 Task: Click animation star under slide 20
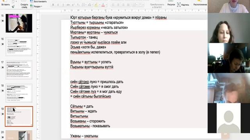2,137
